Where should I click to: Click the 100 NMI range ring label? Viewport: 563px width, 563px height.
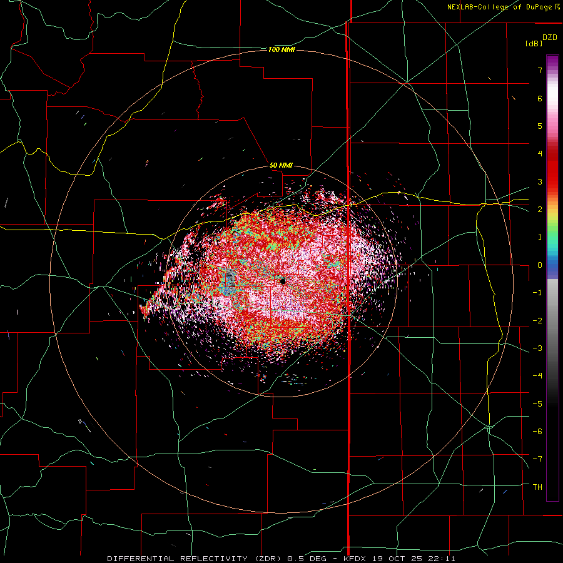tap(281, 49)
